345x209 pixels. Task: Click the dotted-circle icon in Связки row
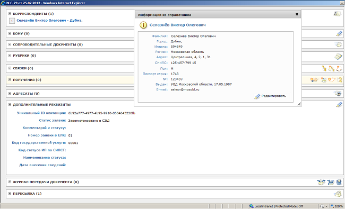click(339, 68)
